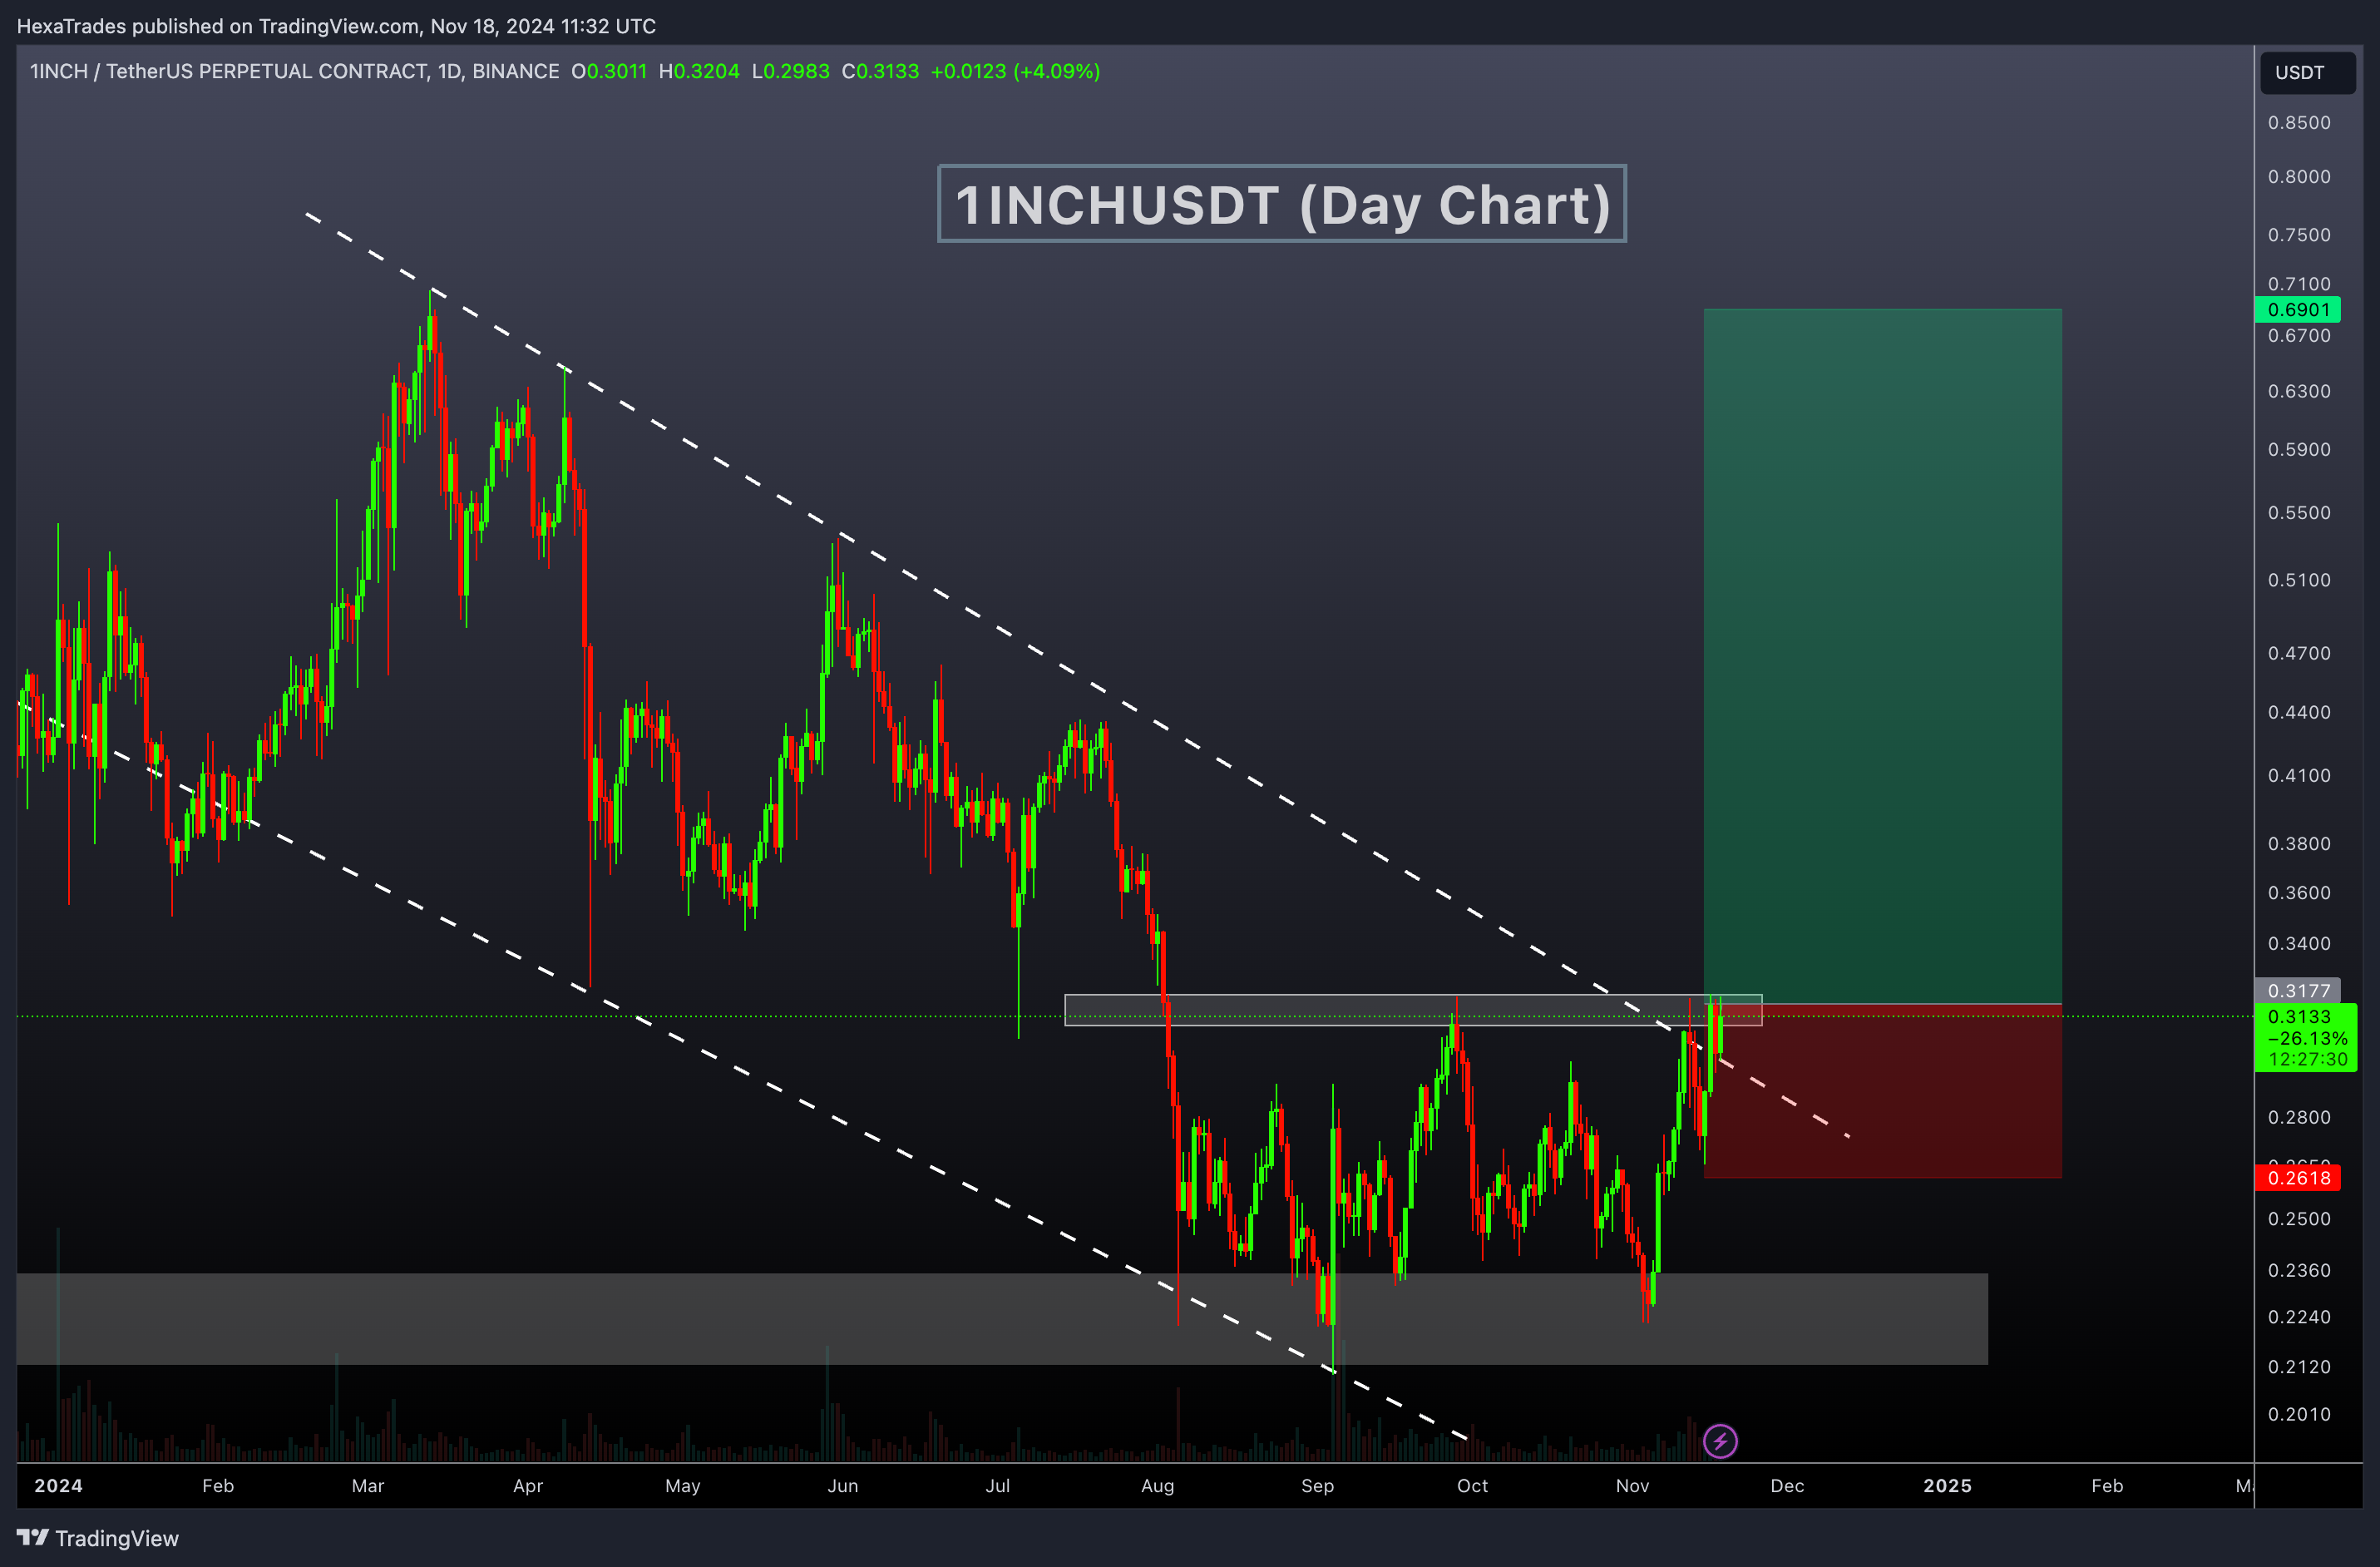Image resolution: width=2380 pixels, height=1567 pixels.
Task: Click the publisher line HexaTrades published on TradingView.com
Action: (336, 26)
